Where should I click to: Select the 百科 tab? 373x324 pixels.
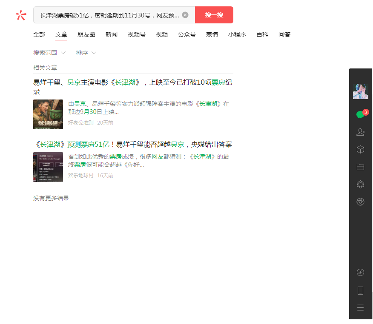tap(262, 34)
